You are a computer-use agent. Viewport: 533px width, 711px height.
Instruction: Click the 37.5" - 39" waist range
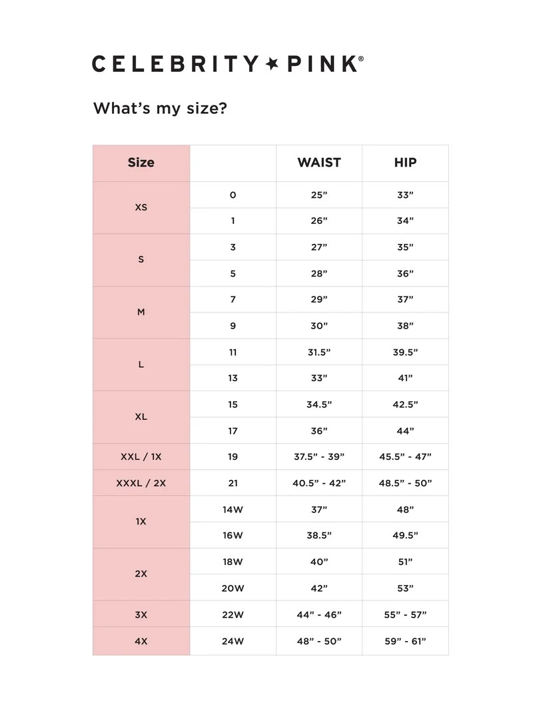tap(319, 456)
